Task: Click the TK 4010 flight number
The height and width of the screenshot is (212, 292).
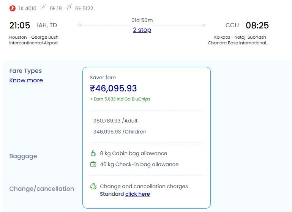Action: tap(27, 8)
